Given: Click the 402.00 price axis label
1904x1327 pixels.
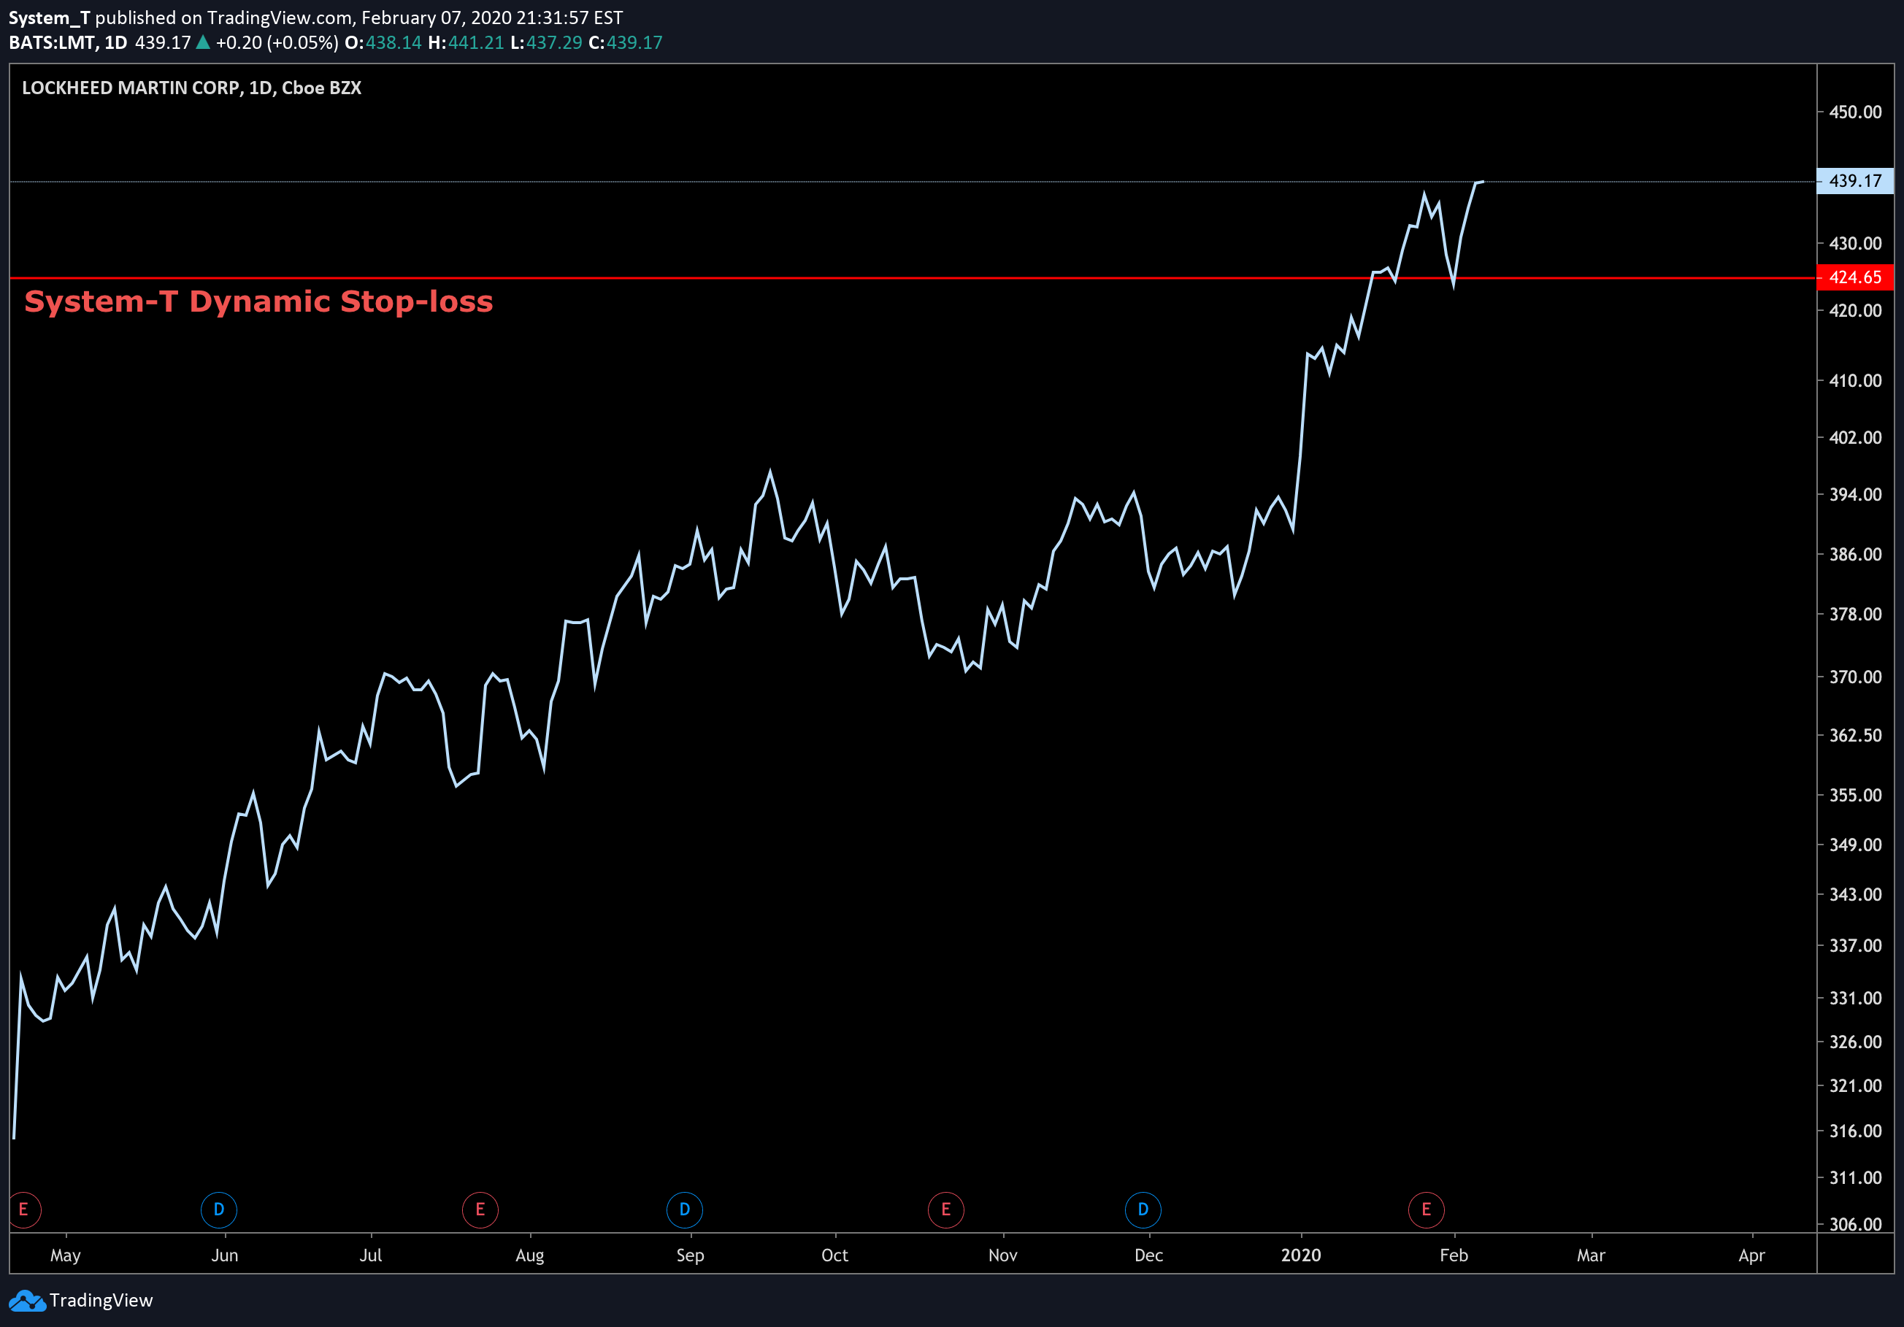Looking at the screenshot, I should tap(1856, 438).
